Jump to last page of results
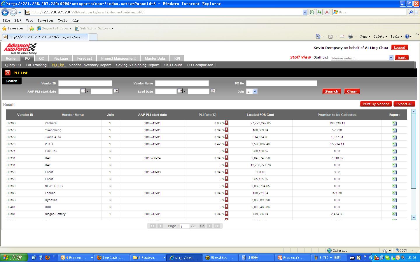Screen dimensions: 420x262 pyautogui.click(x=217, y=226)
